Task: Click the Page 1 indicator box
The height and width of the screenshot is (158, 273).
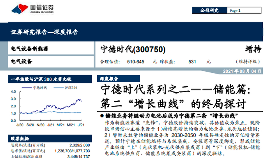Action: click(244, 11)
